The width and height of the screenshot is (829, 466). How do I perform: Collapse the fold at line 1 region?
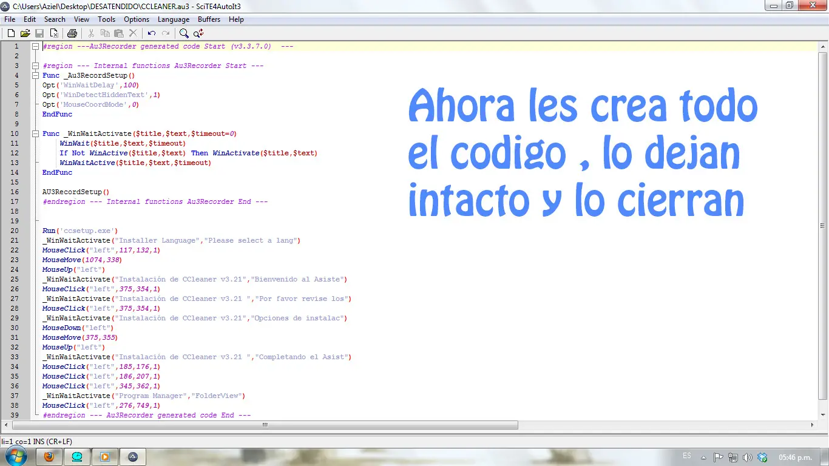coord(35,46)
